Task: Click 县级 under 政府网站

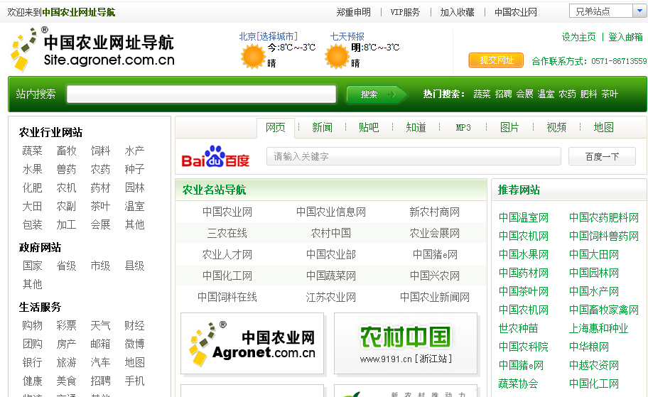Action: click(135, 266)
